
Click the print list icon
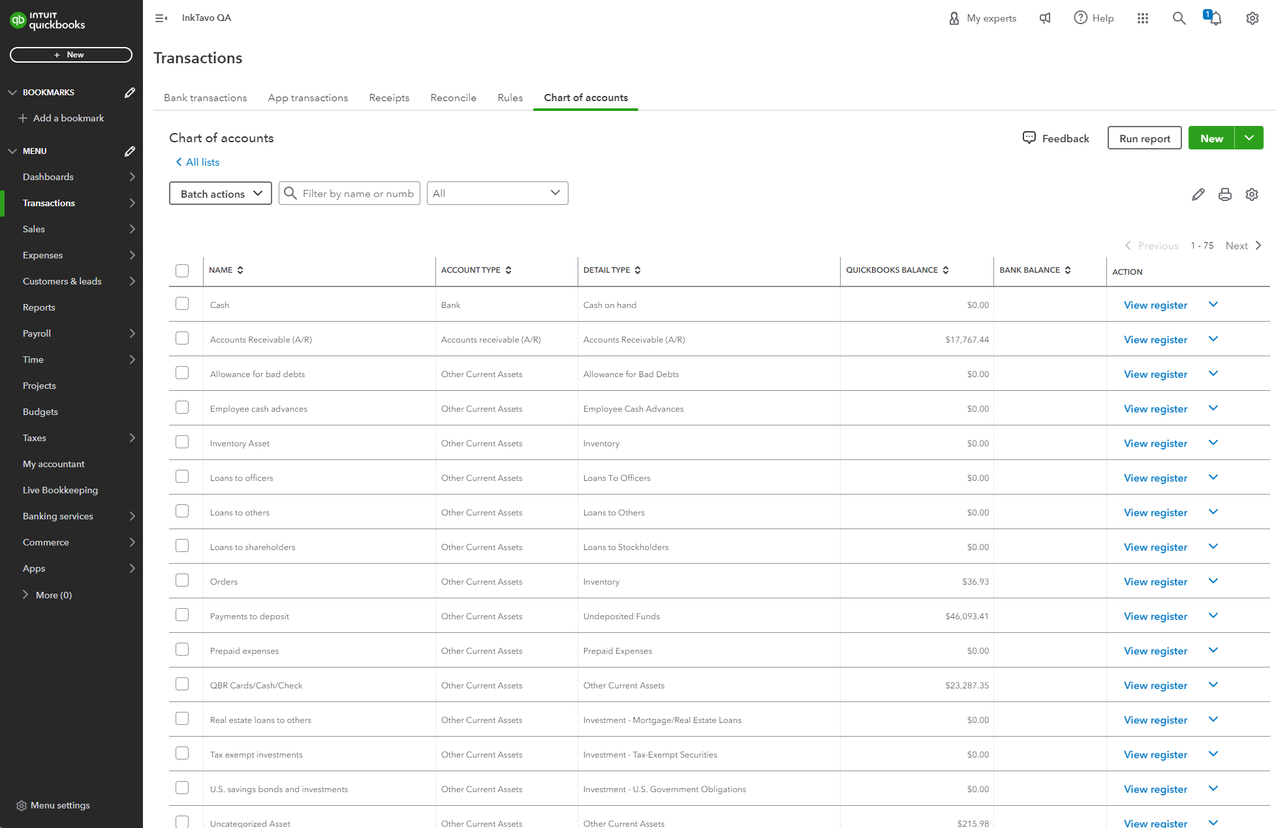1224,194
